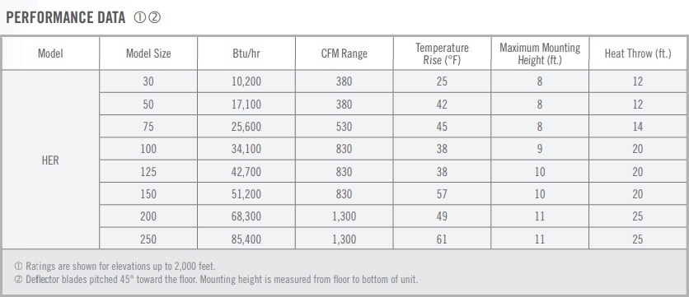Click model size 75 cell
This screenshot has width=689, height=297.
[148, 127]
